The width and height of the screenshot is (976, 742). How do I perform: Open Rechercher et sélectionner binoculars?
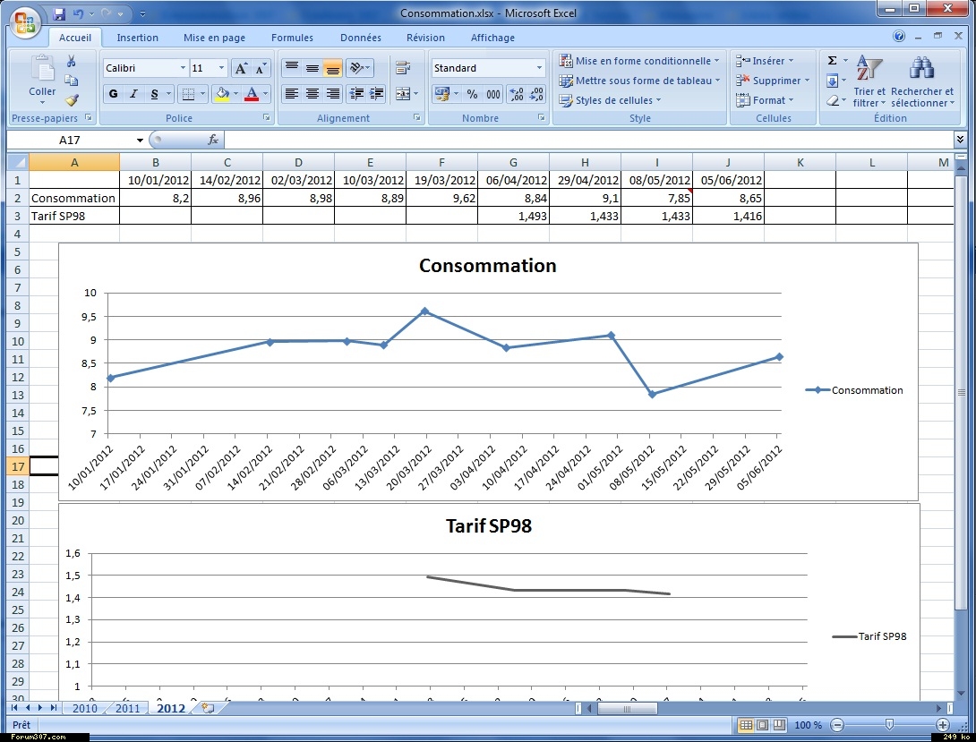coord(921,81)
